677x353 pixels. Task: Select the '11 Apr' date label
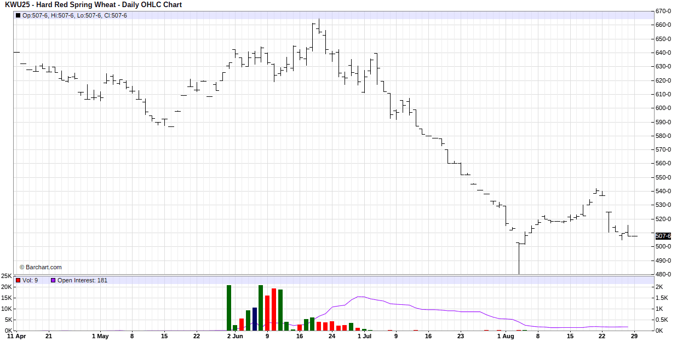tap(16, 337)
